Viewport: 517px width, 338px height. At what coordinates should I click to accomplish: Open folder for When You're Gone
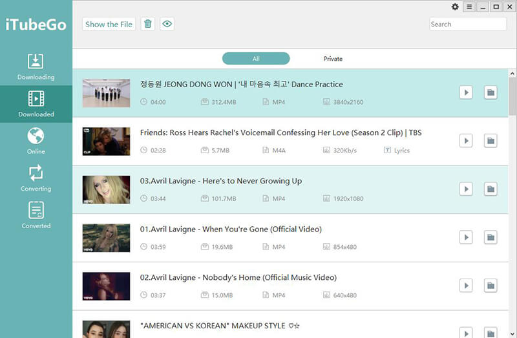pos(491,237)
